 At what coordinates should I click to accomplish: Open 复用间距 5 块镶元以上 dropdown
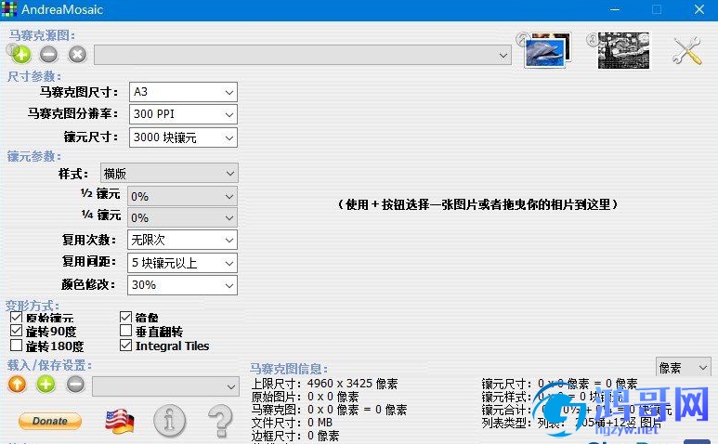click(182, 263)
